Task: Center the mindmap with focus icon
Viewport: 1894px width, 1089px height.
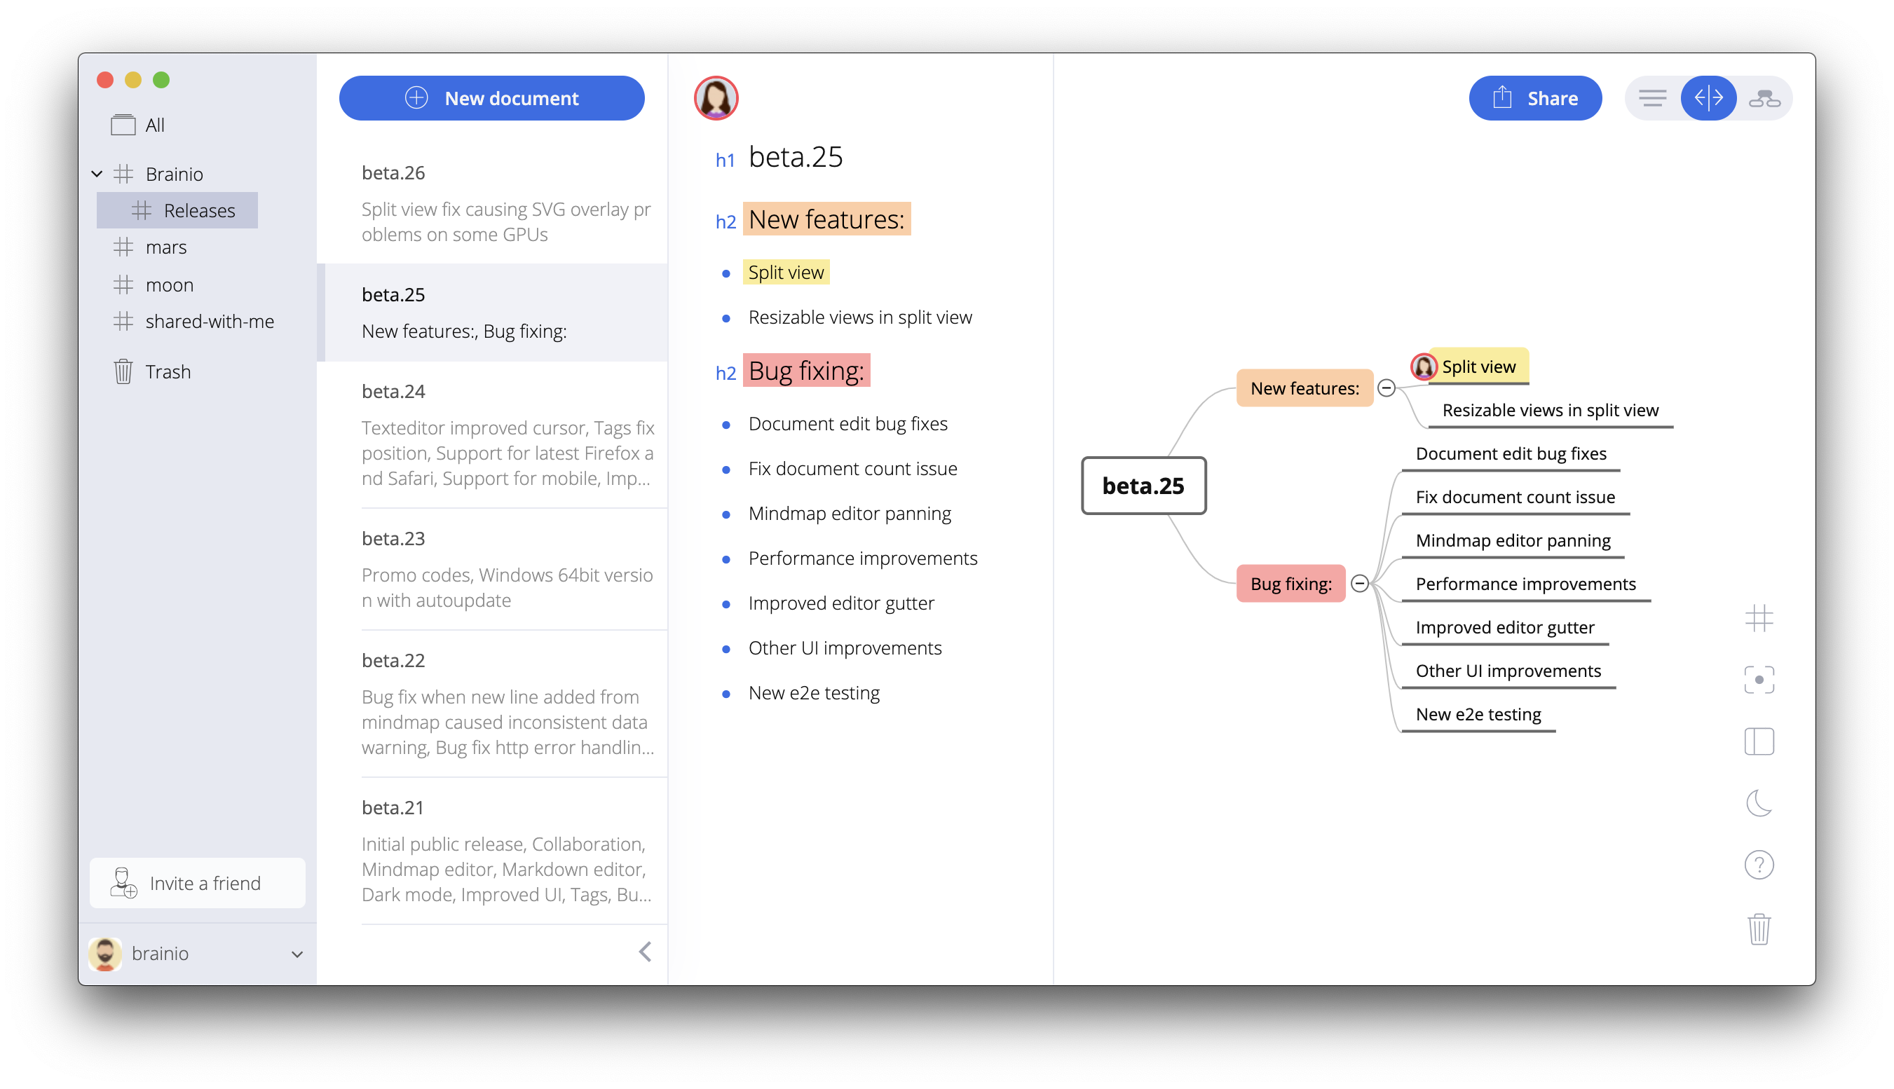Action: (1759, 680)
